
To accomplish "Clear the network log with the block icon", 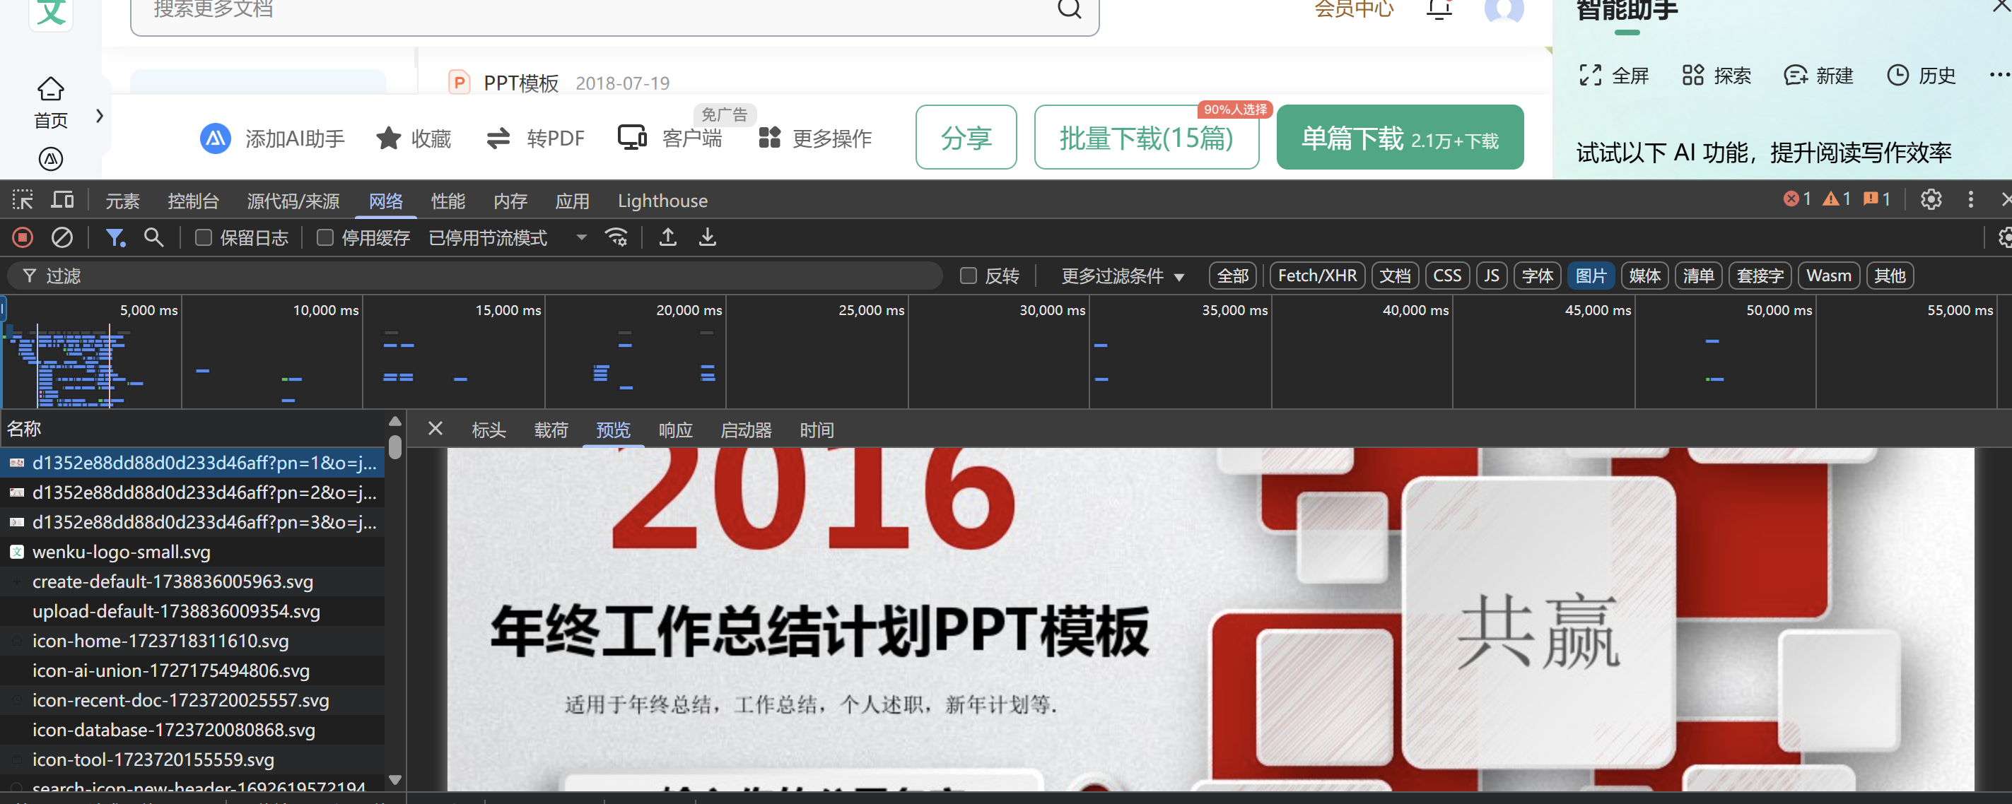I will (62, 237).
